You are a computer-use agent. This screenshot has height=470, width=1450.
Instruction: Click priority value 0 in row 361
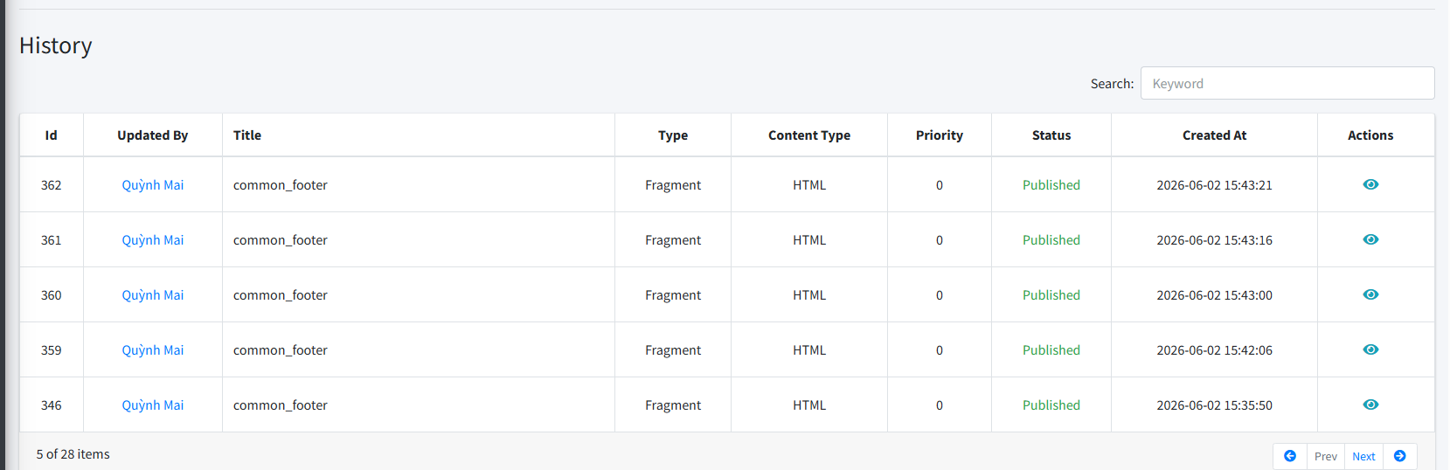point(940,240)
